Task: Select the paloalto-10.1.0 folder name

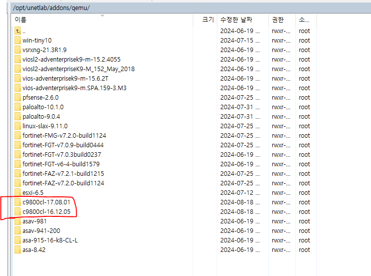Action: 43,107
